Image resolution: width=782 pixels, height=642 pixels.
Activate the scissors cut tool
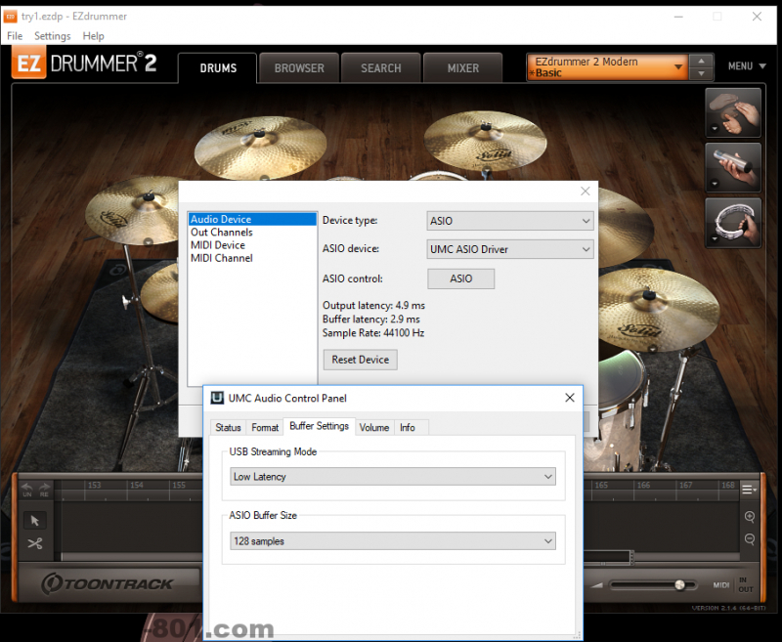(35, 544)
